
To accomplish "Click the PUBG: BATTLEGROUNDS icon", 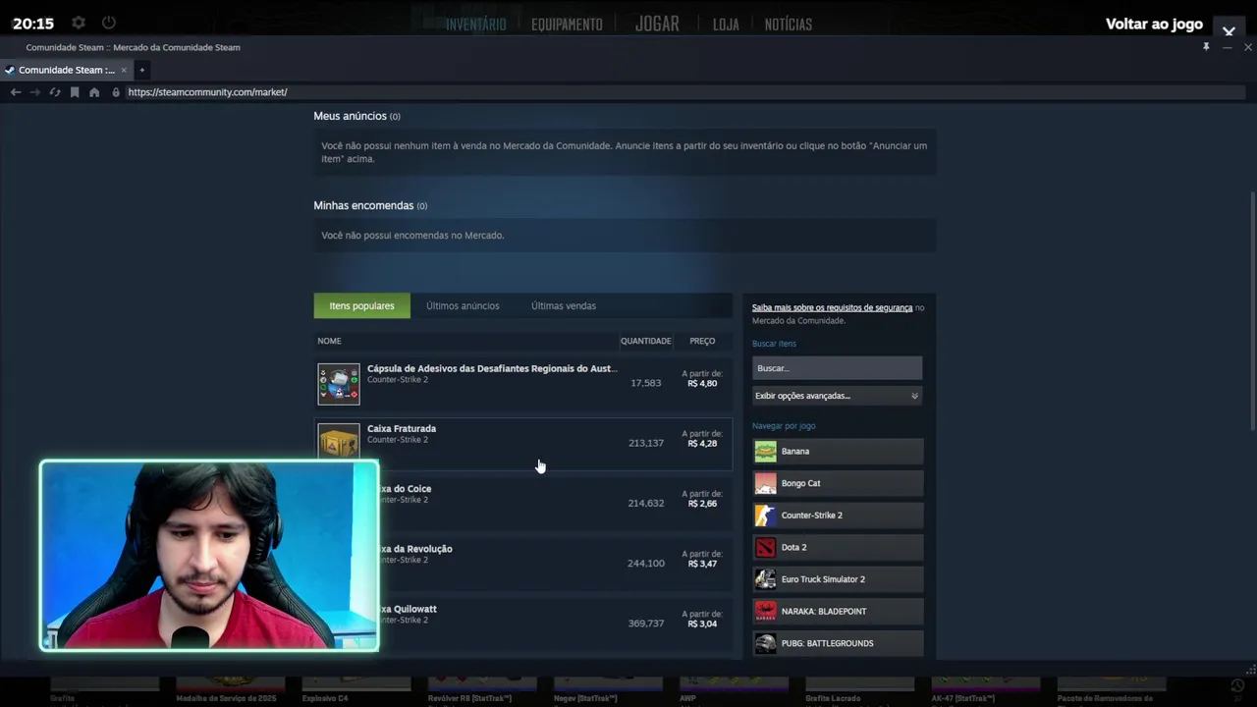I will 765,643.
